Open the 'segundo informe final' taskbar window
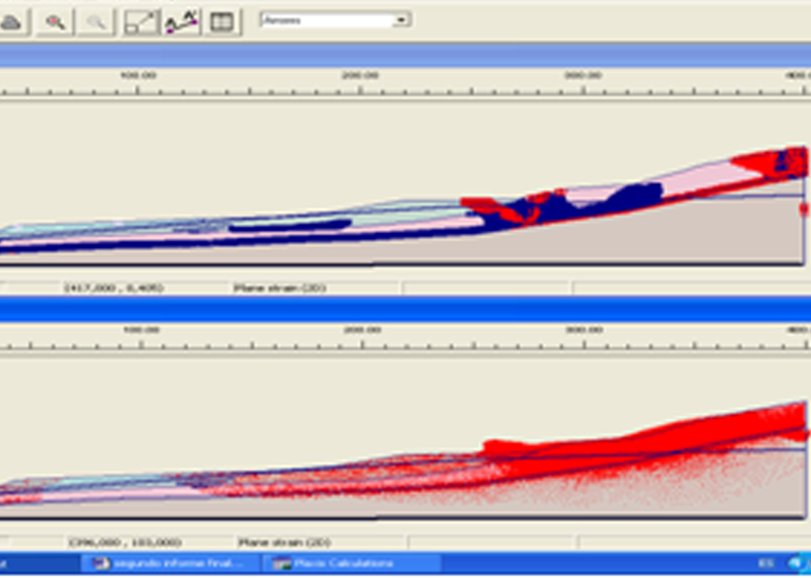811x578 pixels. pos(170,563)
